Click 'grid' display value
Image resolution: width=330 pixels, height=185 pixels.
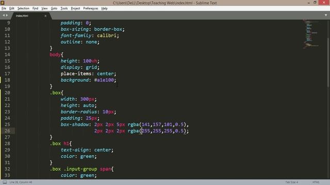(x=91, y=67)
